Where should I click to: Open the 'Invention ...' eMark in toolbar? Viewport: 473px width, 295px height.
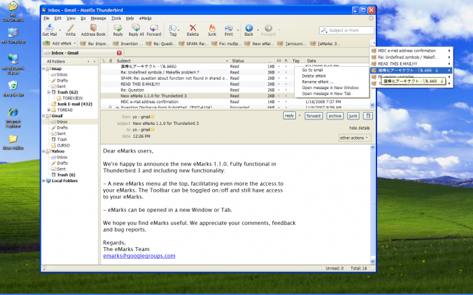128,44
